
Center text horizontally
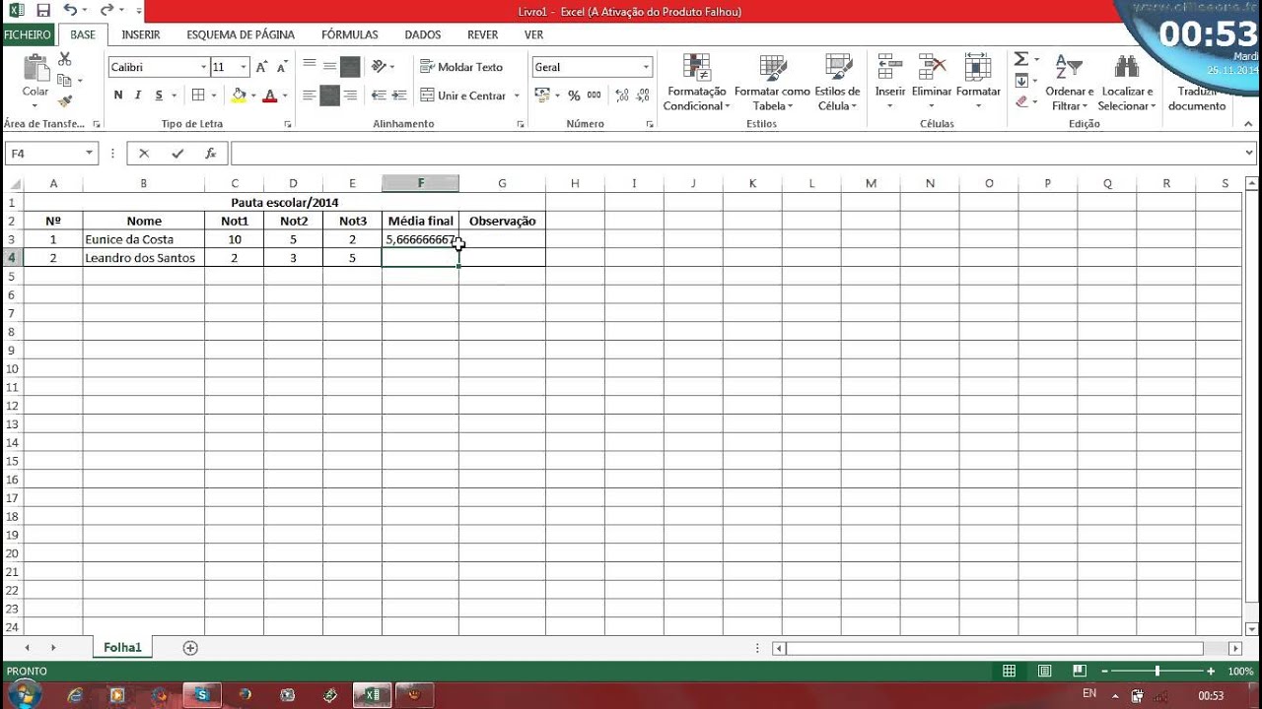pyautogui.click(x=329, y=96)
